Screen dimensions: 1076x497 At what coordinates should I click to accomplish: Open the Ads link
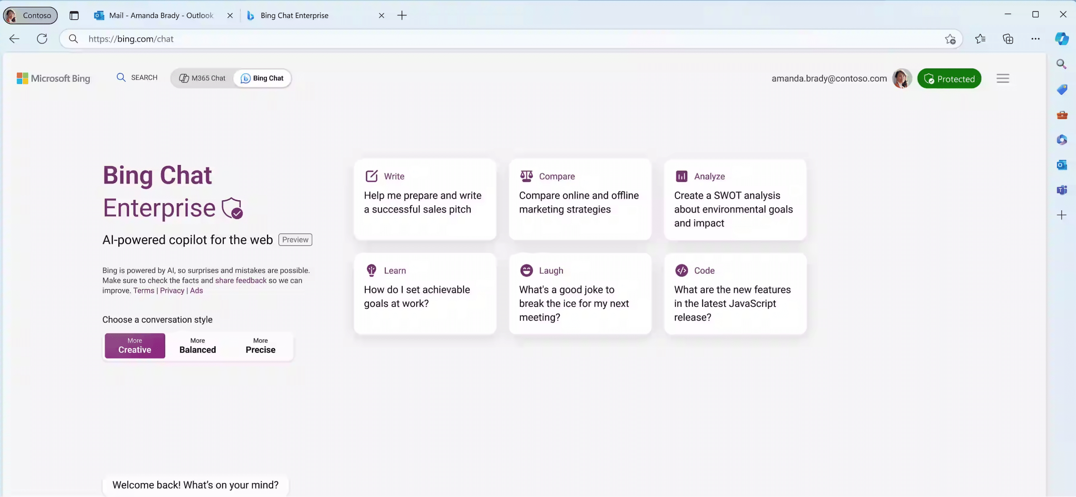tap(196, 290)
